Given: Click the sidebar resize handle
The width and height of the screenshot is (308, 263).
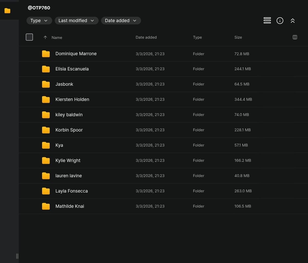Looking at the screenshot, I should [x=17, y=256].
